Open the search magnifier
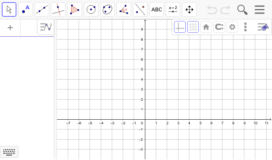Viewport: 272px width, 160px height. pos(243,10)
